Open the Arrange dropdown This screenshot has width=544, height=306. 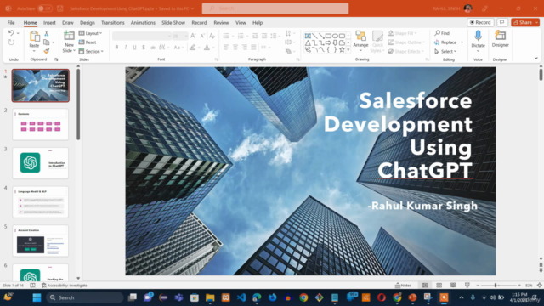tap(360, 42)
